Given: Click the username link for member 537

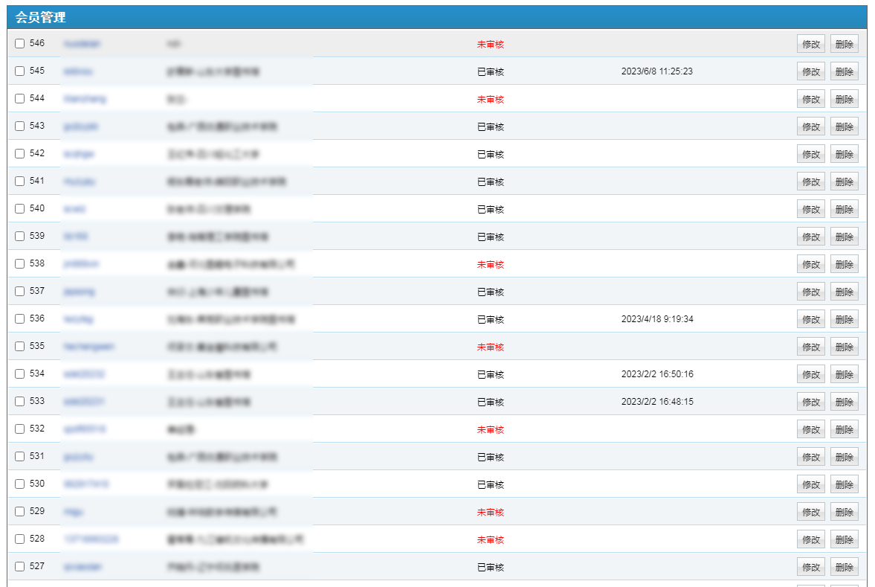Looking at the screenshot, I should (79, 292).
